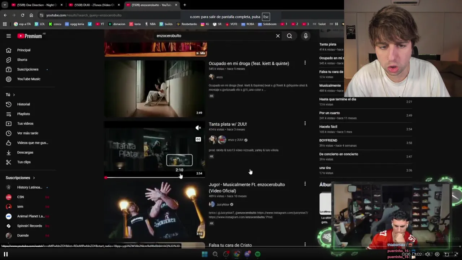Screen dimensions: 462x260
Task: Open three-dot menu for Jugo! Musicalmente video
Action: point(305,184)
